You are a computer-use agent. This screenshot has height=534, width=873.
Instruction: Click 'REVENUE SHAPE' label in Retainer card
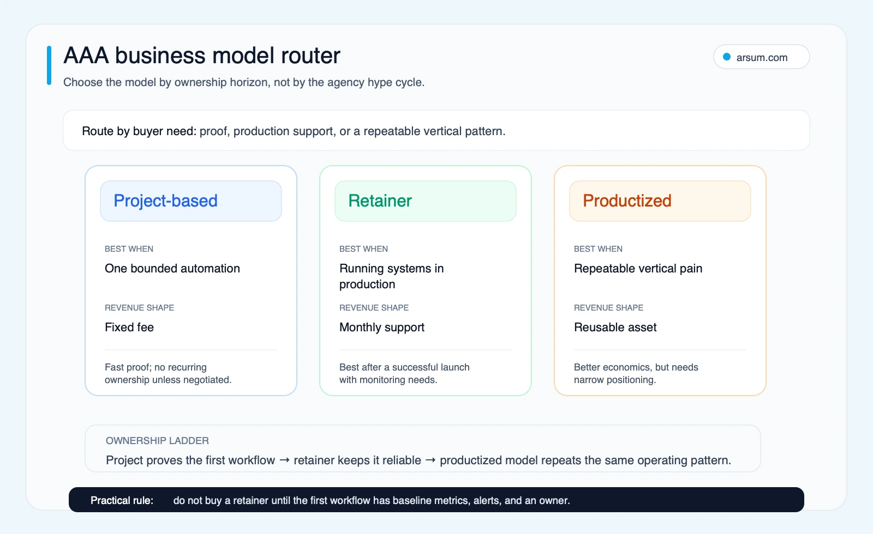tap(374, 308)
